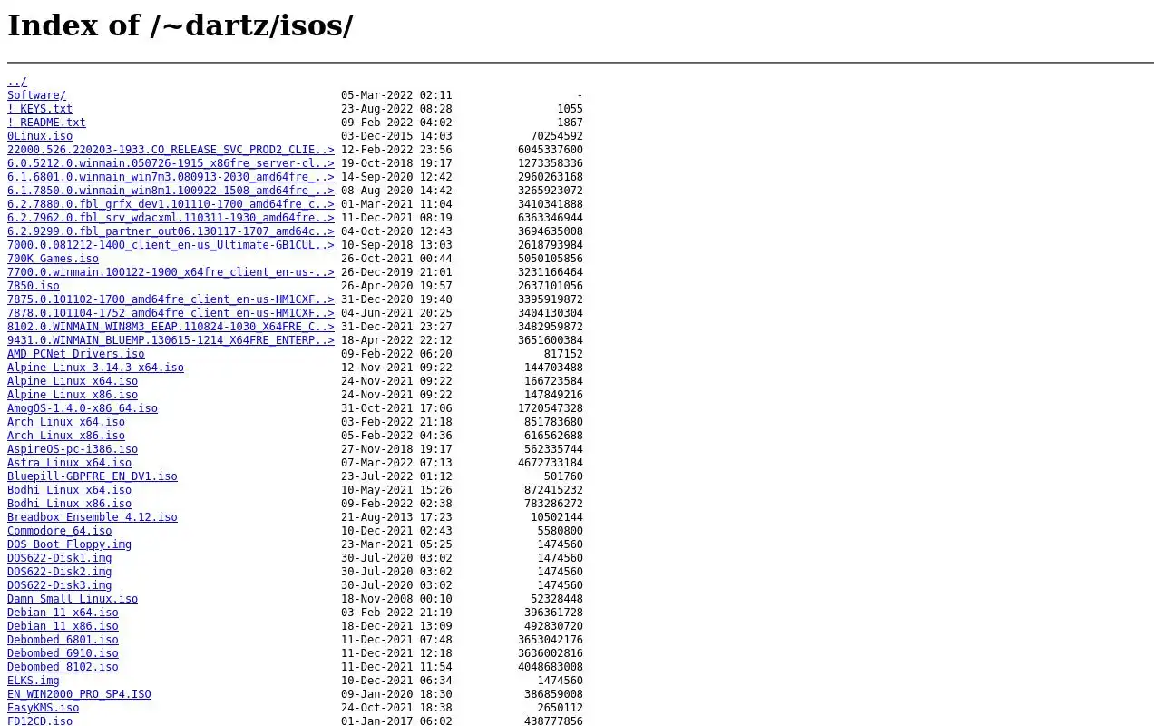Click the 'Index of /~dartz/isos/' heading

[180, 25]
